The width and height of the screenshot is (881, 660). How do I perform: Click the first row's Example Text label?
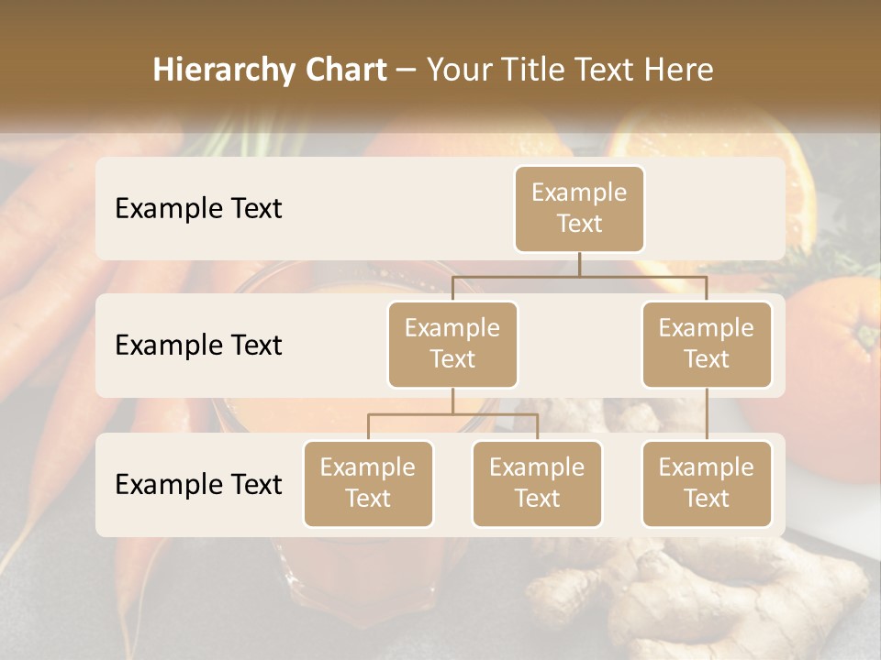coord(198,208)
